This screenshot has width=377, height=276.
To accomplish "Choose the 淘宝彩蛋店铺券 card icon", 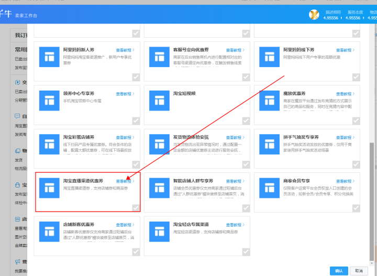I will click(49, 144).
